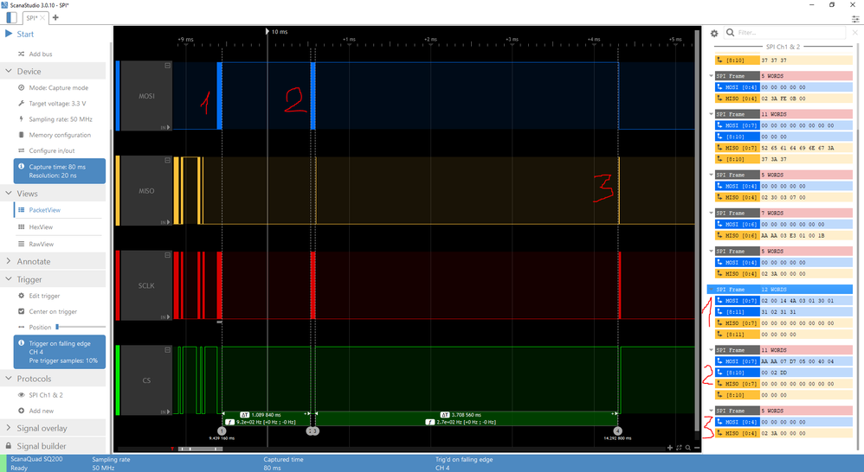
Task: Collapse the SPI Frame 7 WORDS entry
Action: pyautogui.click(x=712, y=213)
